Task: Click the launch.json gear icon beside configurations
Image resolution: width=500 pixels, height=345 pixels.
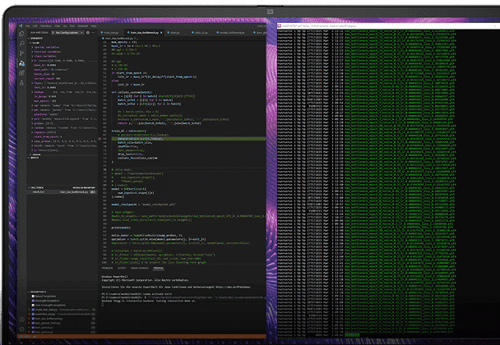Action: click(x=88, y=33)
